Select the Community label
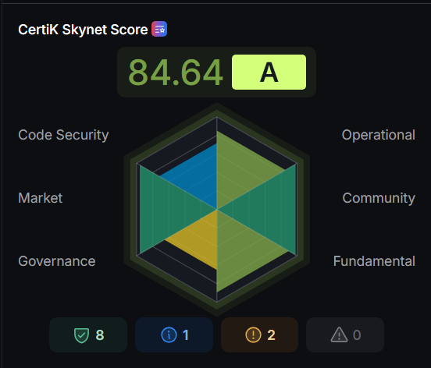This screenshot has width=431, height=368. click(379, 198)
